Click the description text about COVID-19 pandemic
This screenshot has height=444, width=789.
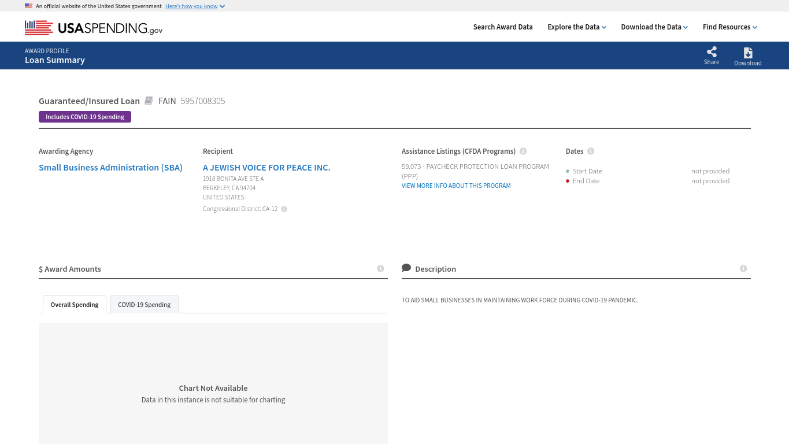pyautogui.click(x=520, y=301)
